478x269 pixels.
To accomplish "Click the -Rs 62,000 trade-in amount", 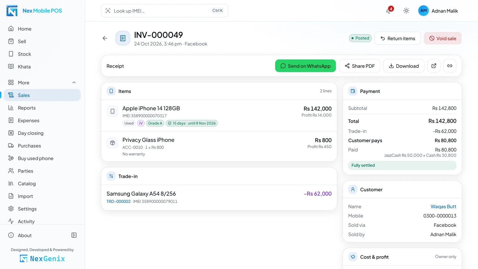I will 318,194.
